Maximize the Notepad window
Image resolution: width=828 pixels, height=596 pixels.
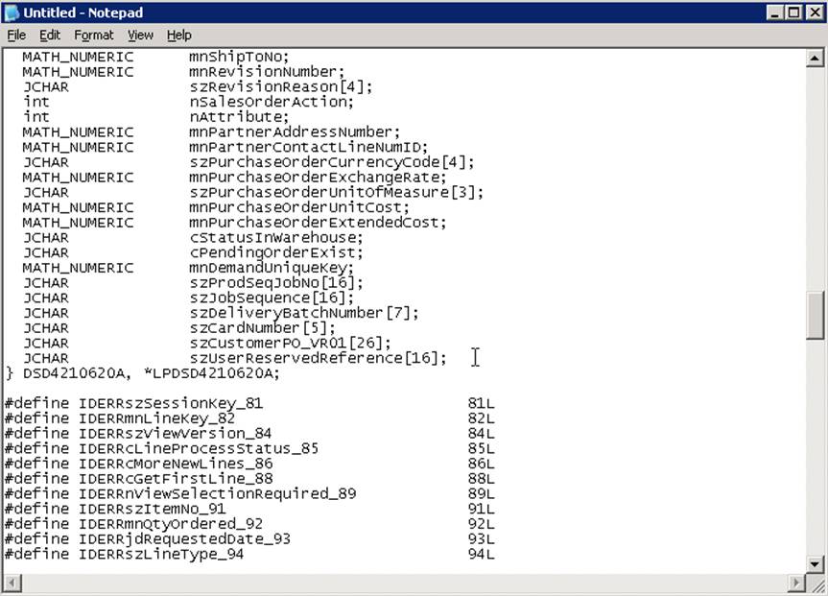[x=793, y=12]
